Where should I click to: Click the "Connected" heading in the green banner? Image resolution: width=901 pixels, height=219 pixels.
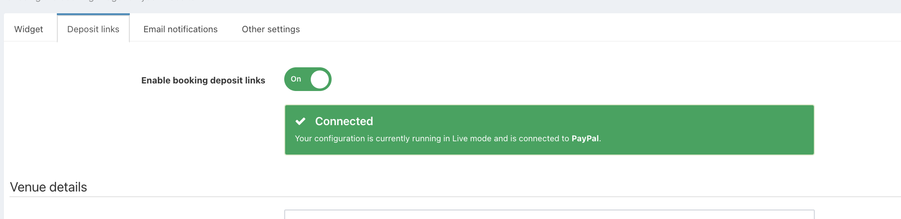click(344, 121)
